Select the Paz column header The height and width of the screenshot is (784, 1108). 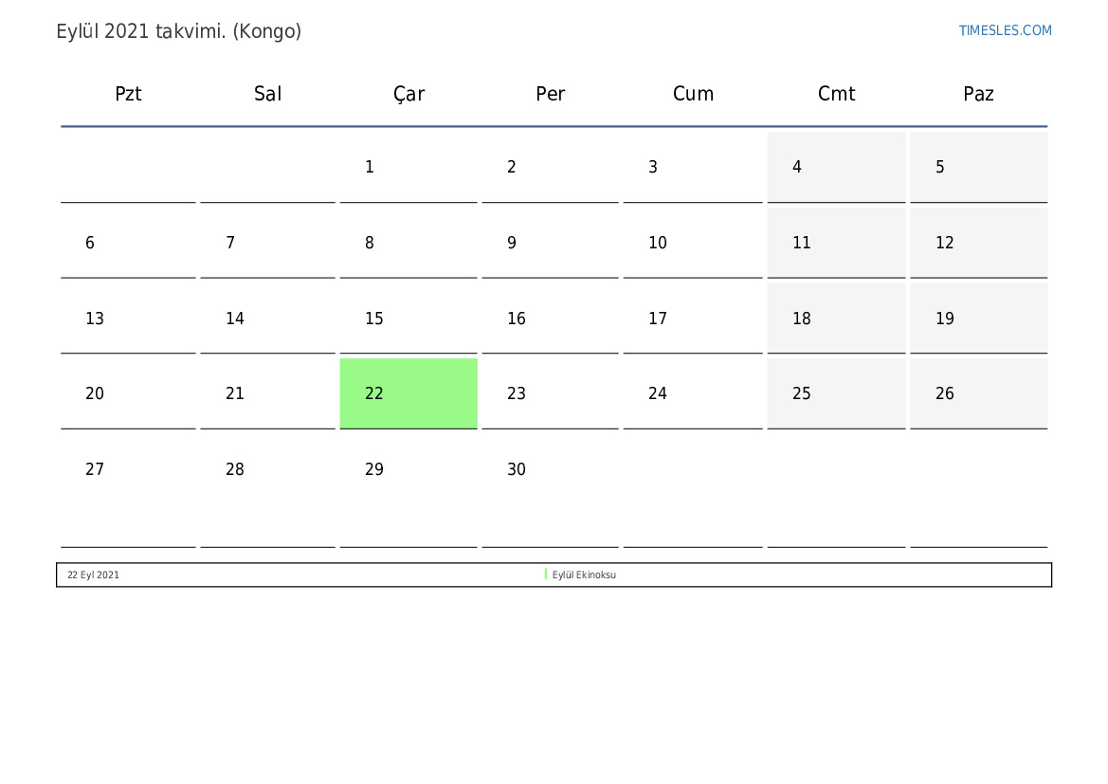pos(978,94)
